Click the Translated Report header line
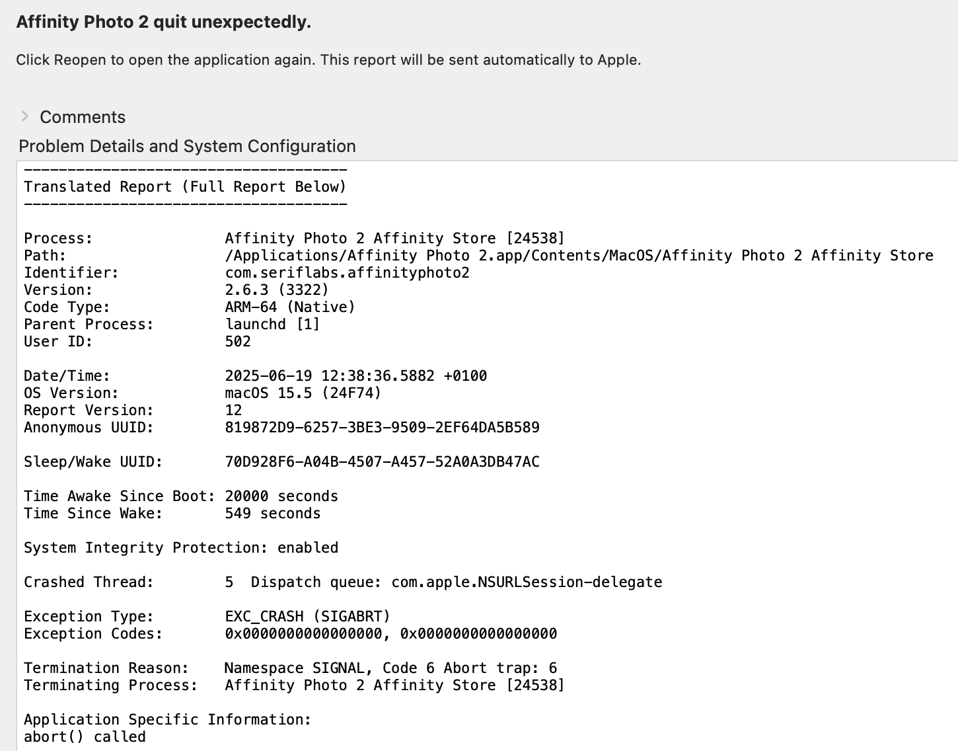Screen dimensions: 958x751 pyautogui.click(x=185, y=186)
